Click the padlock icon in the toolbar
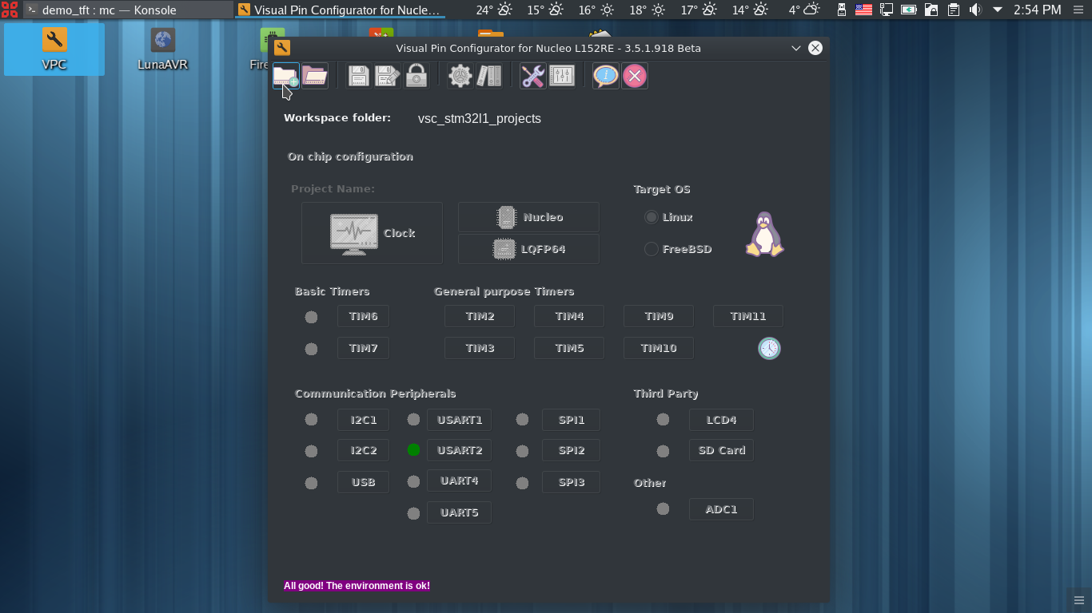This screenshot has width=1092, height=613. 416,76
